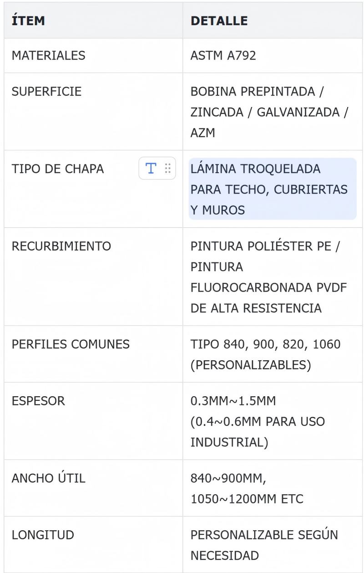
Task: Select the RECUBRIMIENTO cell
Action: pos(61,246)
